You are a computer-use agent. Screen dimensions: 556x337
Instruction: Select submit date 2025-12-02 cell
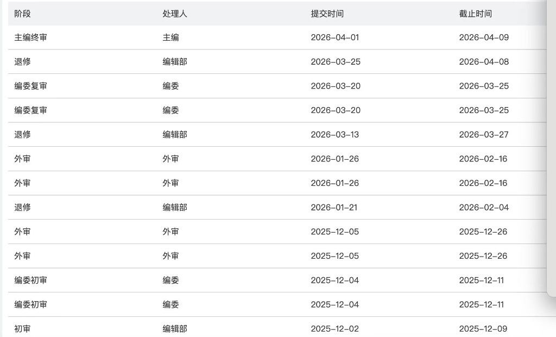[x=334, y=328]
